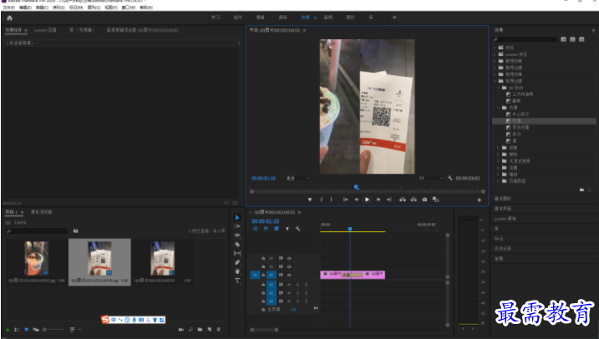
Task: Open the program monitor button editor plus
Action: (479, 200)
